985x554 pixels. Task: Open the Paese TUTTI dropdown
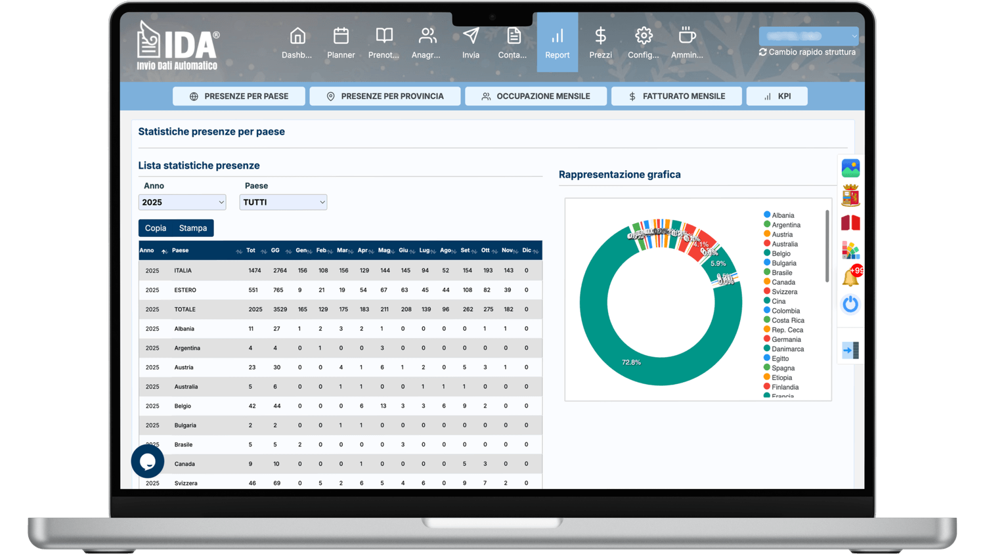pos(283,202)
